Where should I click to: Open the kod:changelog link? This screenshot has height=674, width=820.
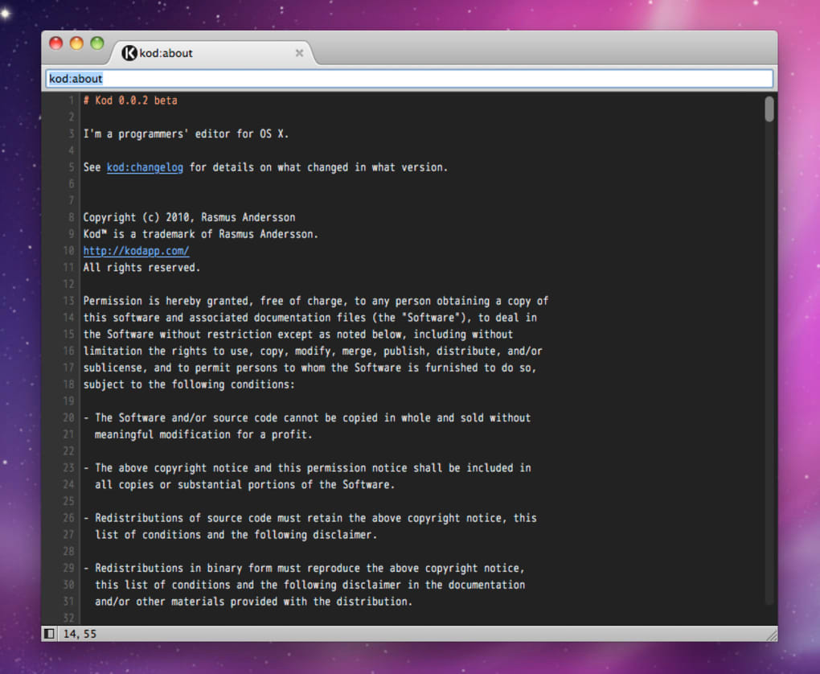145,167
